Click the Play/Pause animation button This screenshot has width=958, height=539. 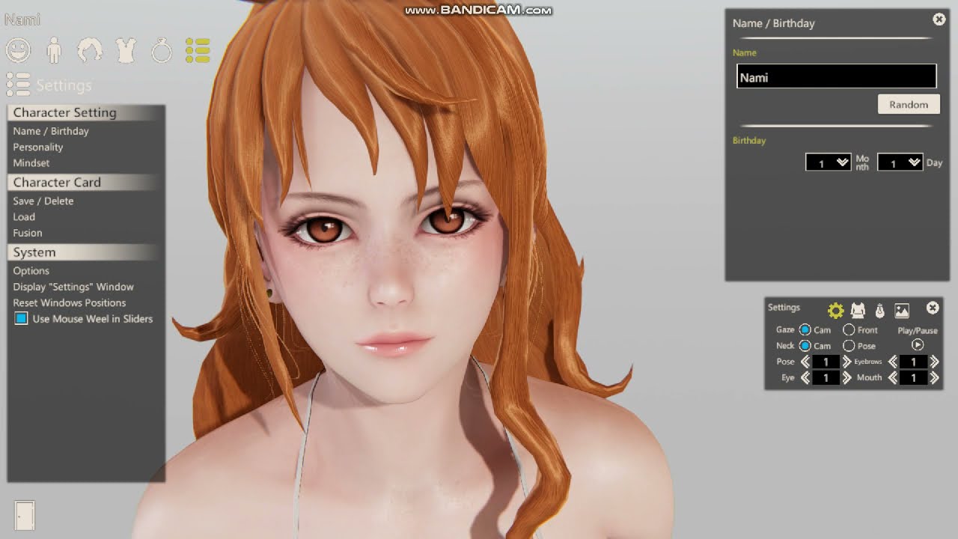tap(918, 345)
